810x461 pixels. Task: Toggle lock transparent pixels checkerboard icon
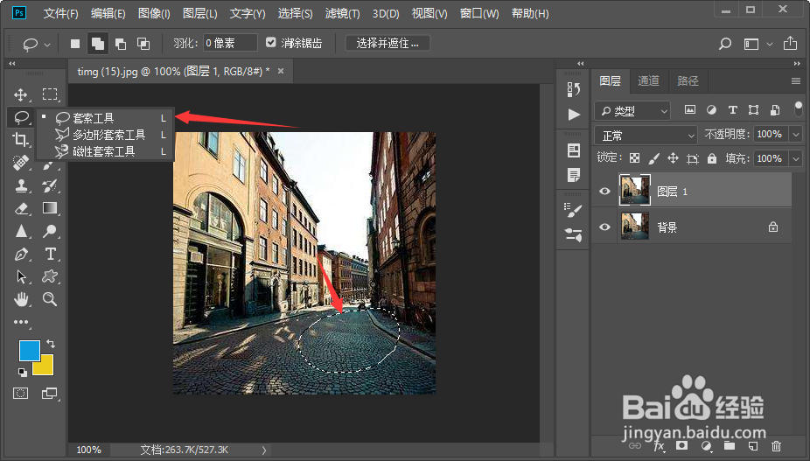click(x=634, y=158)
